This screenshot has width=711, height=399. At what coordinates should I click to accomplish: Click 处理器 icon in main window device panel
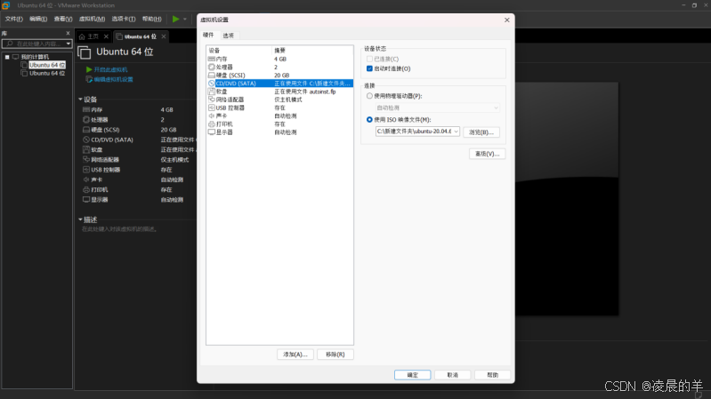[x=86, y=120]
